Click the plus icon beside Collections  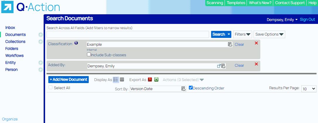click(x=41, y=42)
